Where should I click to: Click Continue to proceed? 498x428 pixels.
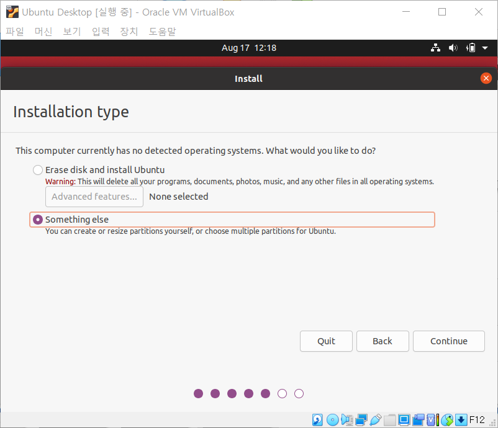pos(449,341)
